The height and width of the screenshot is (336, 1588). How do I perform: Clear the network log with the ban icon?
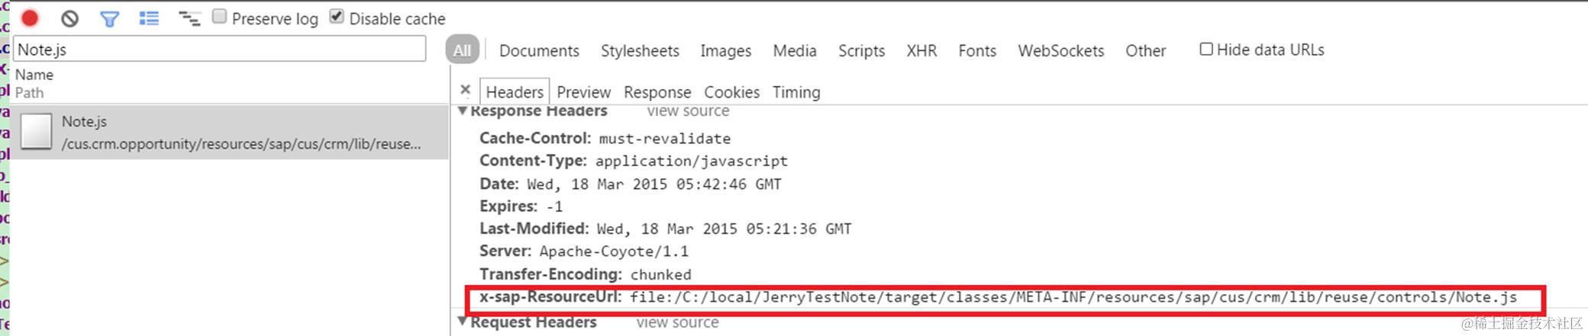click(x=69, y=18)
